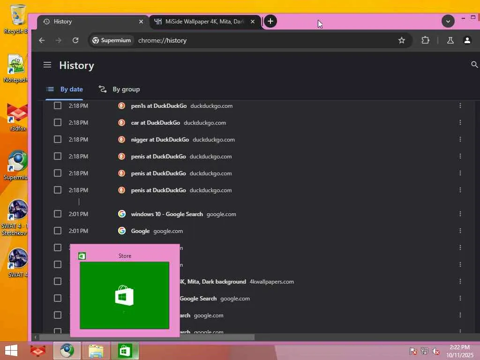This screenshot has height=360, width=480.
Task: Check the windows 10 - Google Search entry
Action: [58, 214]
